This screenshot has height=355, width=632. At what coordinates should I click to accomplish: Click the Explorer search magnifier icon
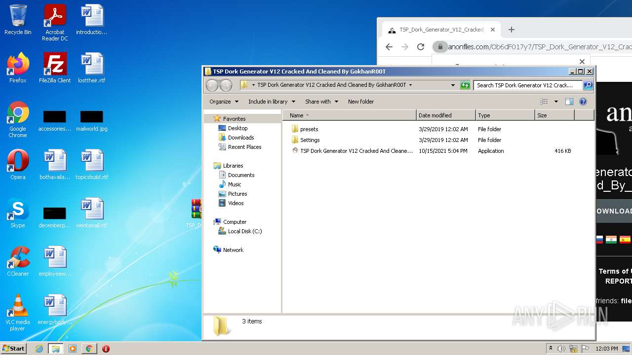click(x=588, y=85)
